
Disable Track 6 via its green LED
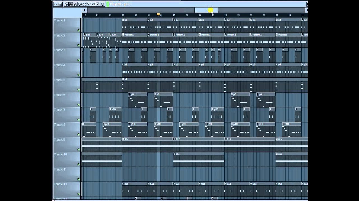(78, 105)
